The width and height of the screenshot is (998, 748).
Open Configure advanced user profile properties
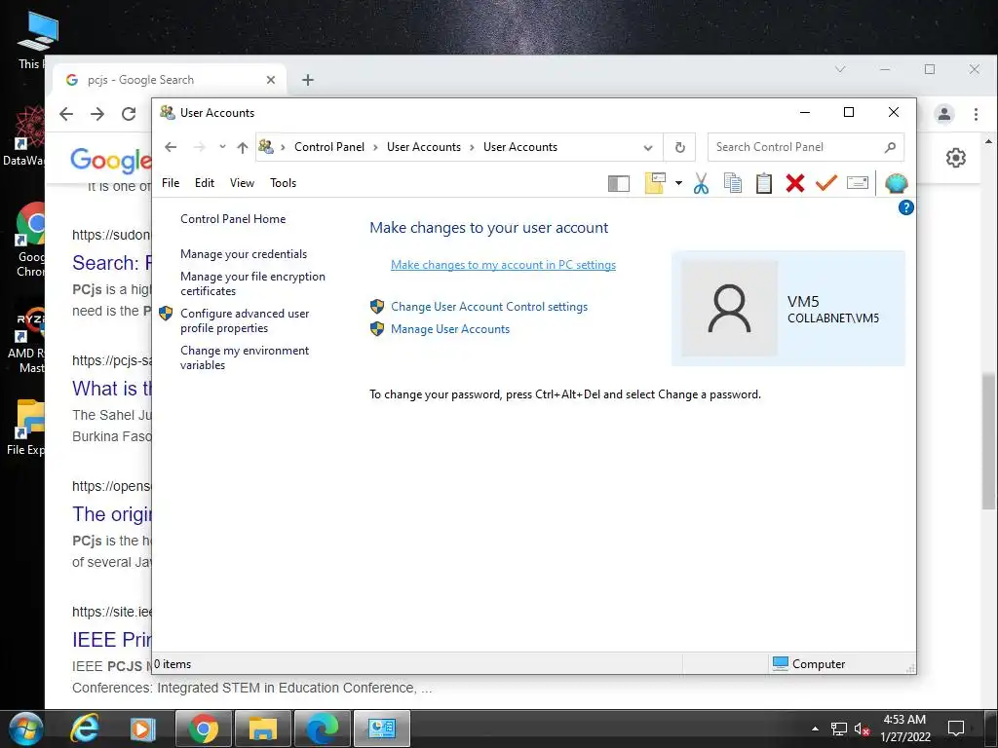coord(245,320)
